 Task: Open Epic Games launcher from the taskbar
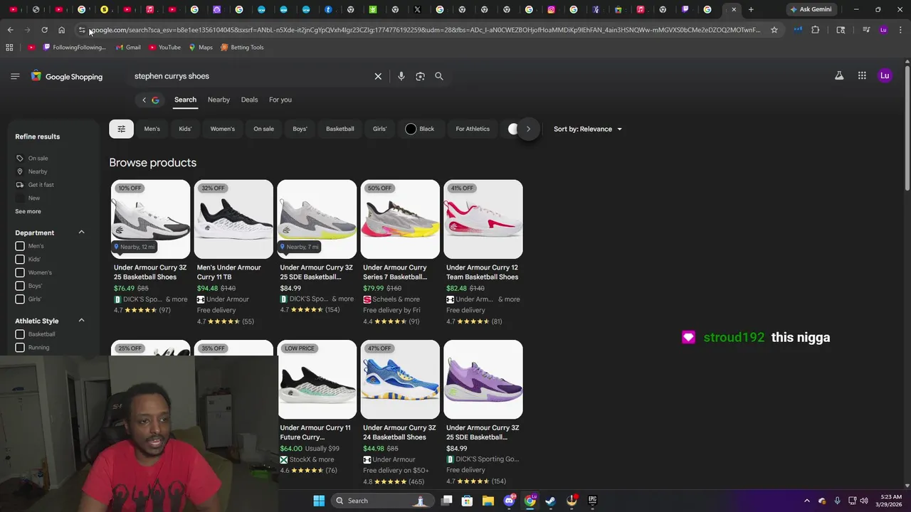[x=592, y=501]
